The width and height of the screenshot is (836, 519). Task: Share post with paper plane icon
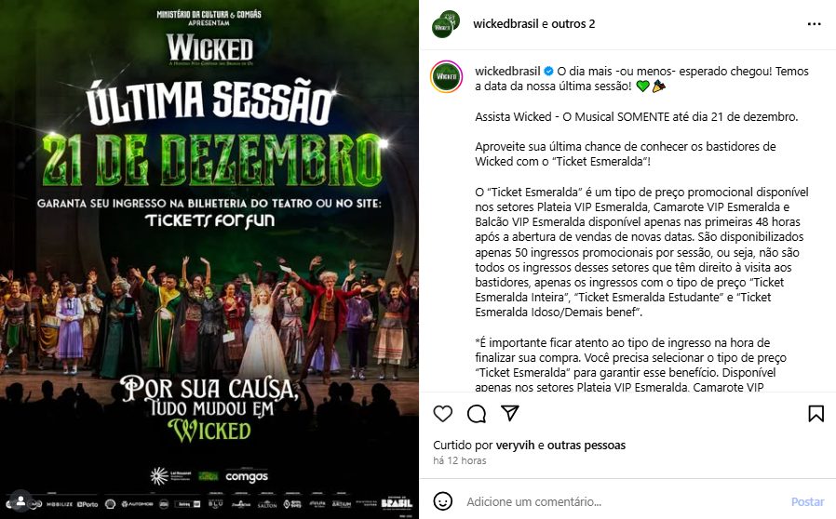510,413
